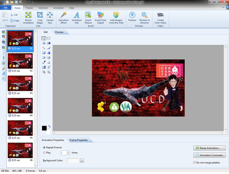Select the rectangular selection tool
Image resolution: width=229 pixels, height=174 pixels.
(49, 38)
